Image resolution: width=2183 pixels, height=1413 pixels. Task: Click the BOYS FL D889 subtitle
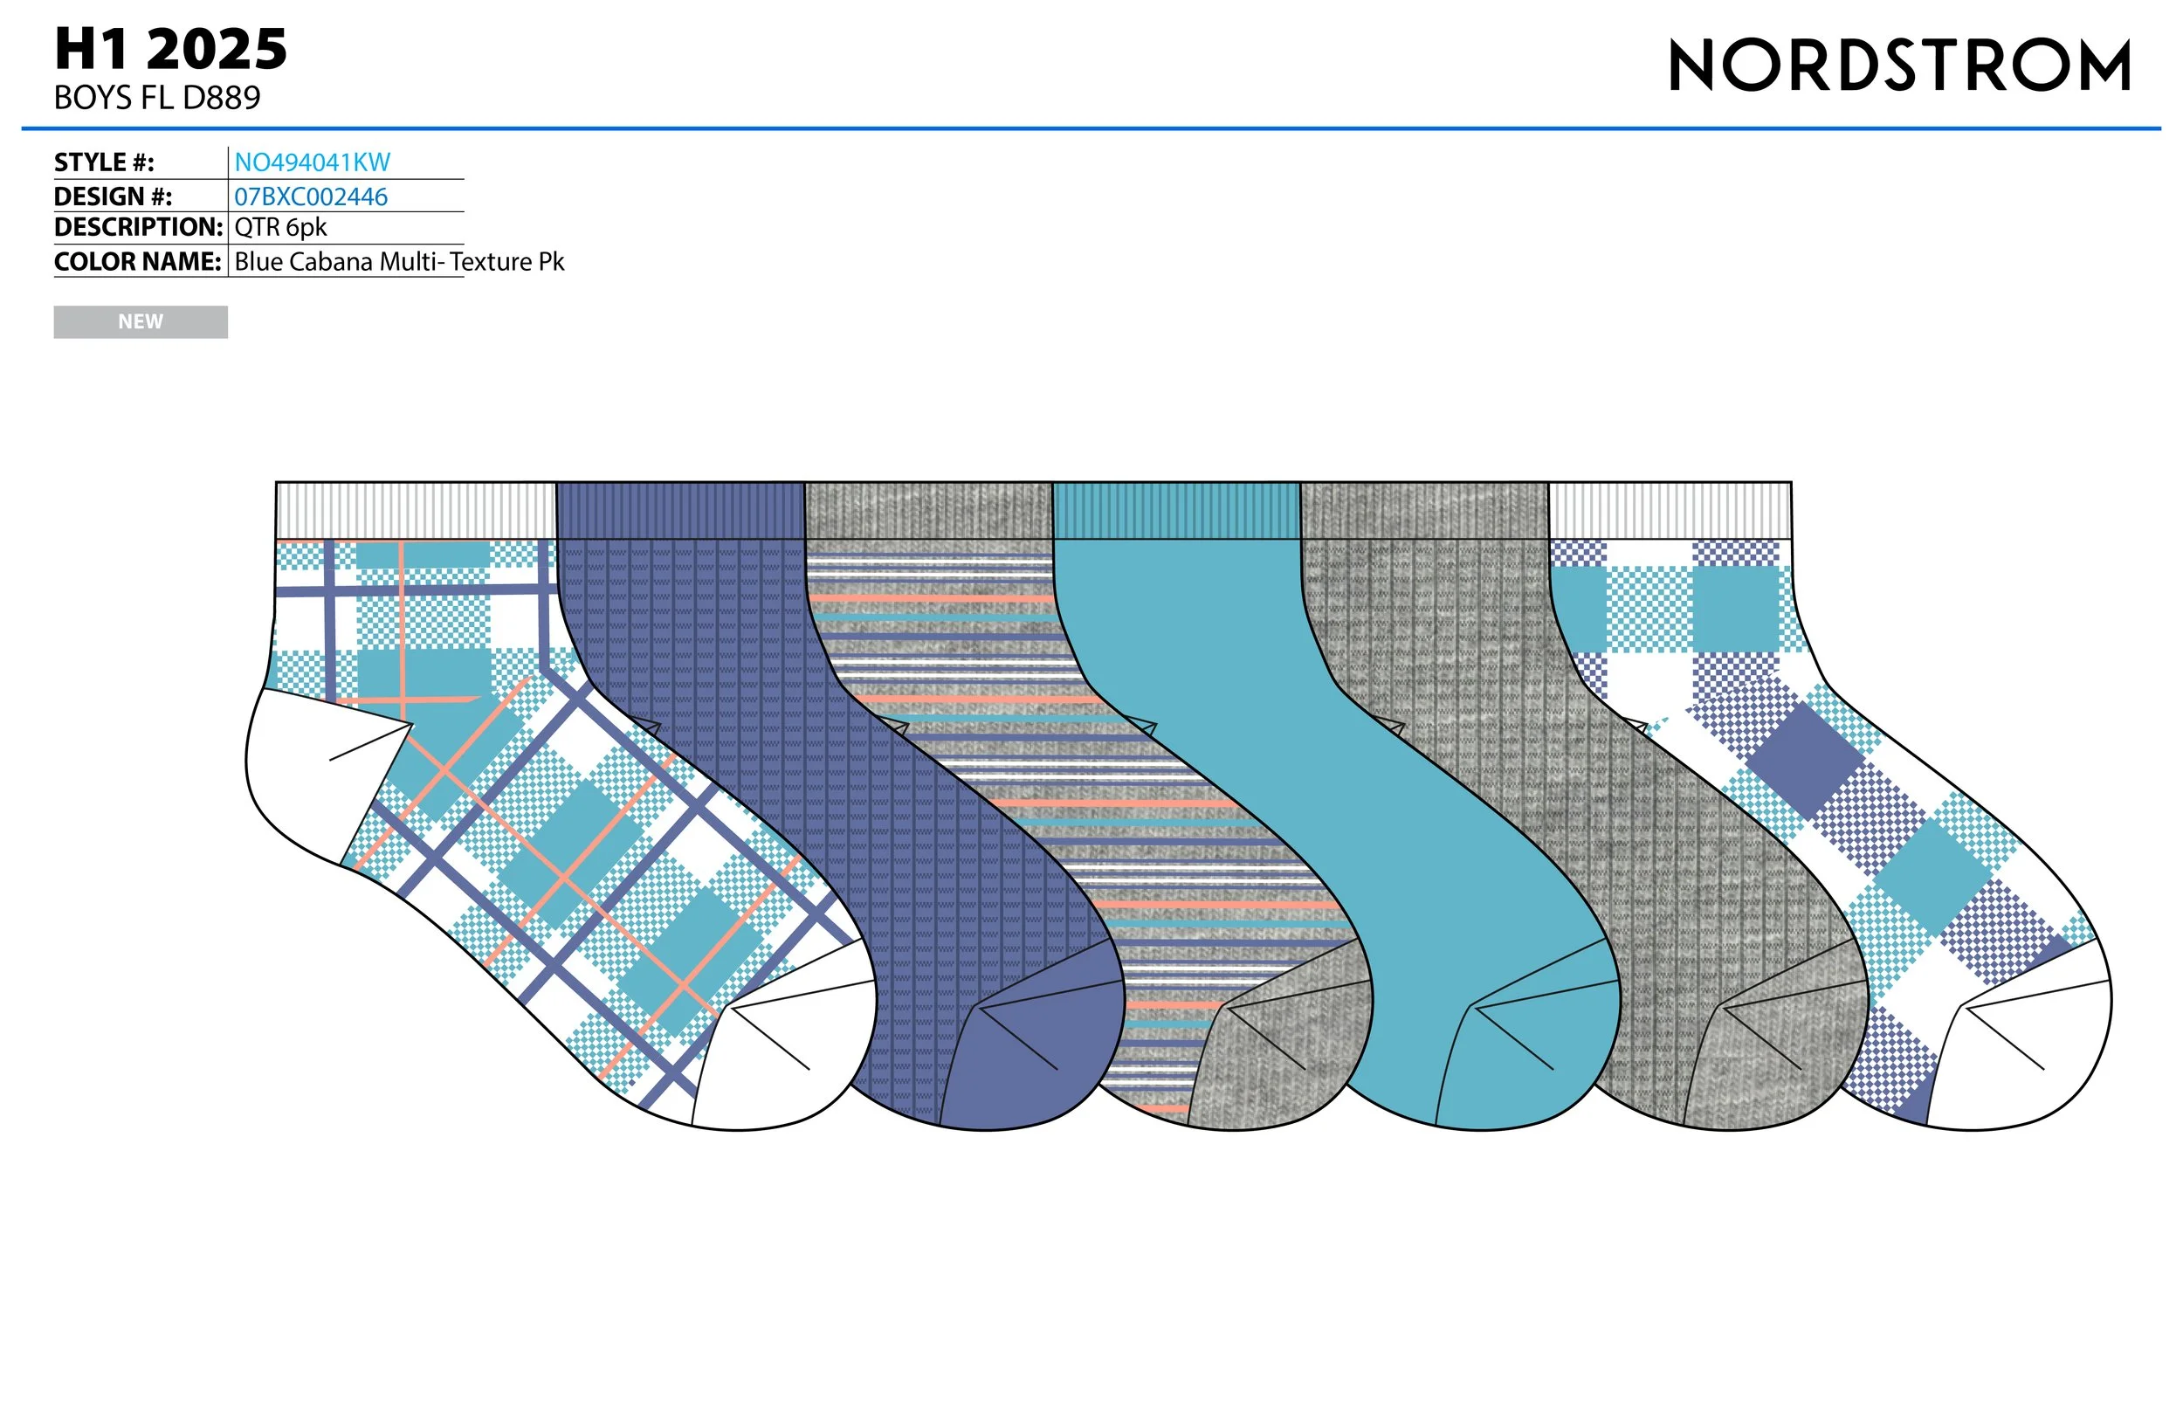pos(157,98)
